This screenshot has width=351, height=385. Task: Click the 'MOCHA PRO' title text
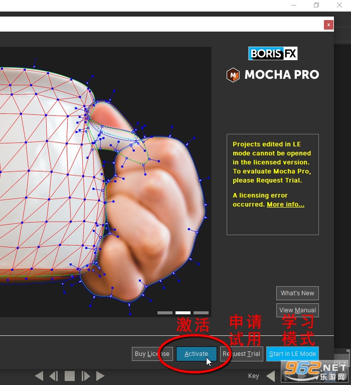[x=282, y=75]
